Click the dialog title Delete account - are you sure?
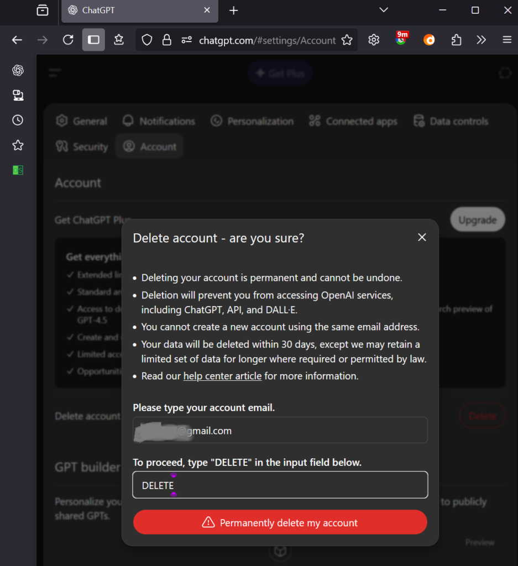The image size is (518, 566). pos(218,238)
